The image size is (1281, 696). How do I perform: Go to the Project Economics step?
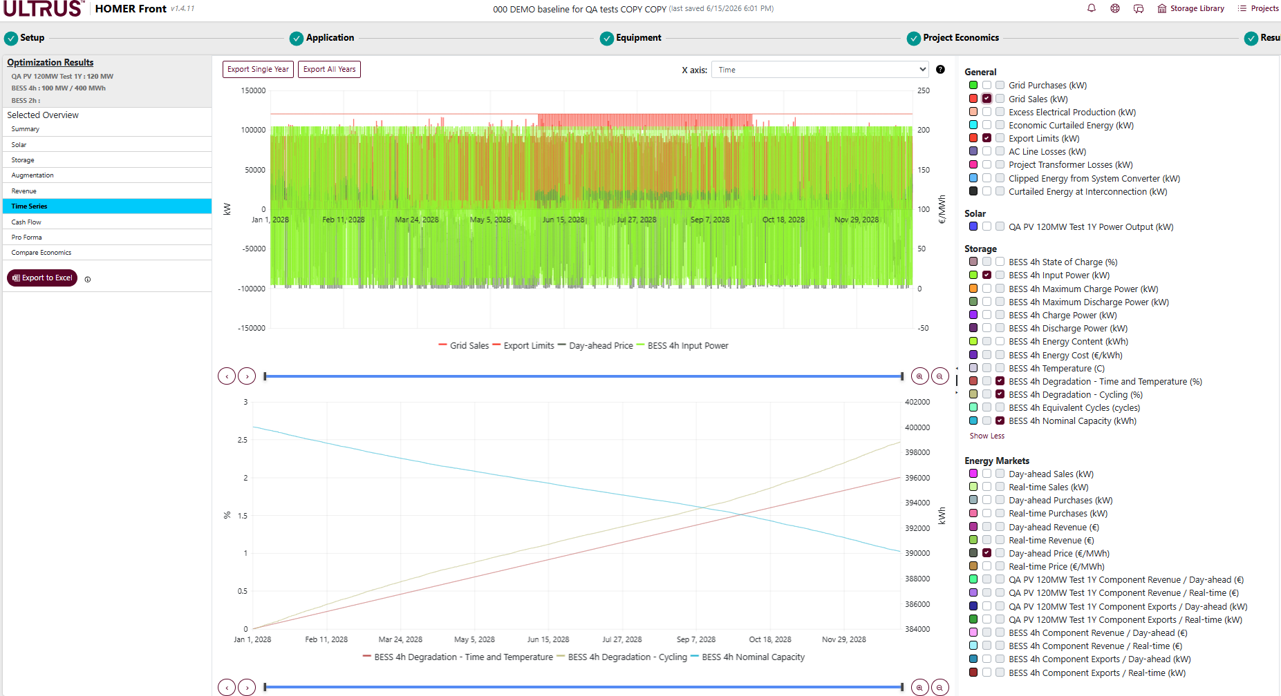[953, 38]
